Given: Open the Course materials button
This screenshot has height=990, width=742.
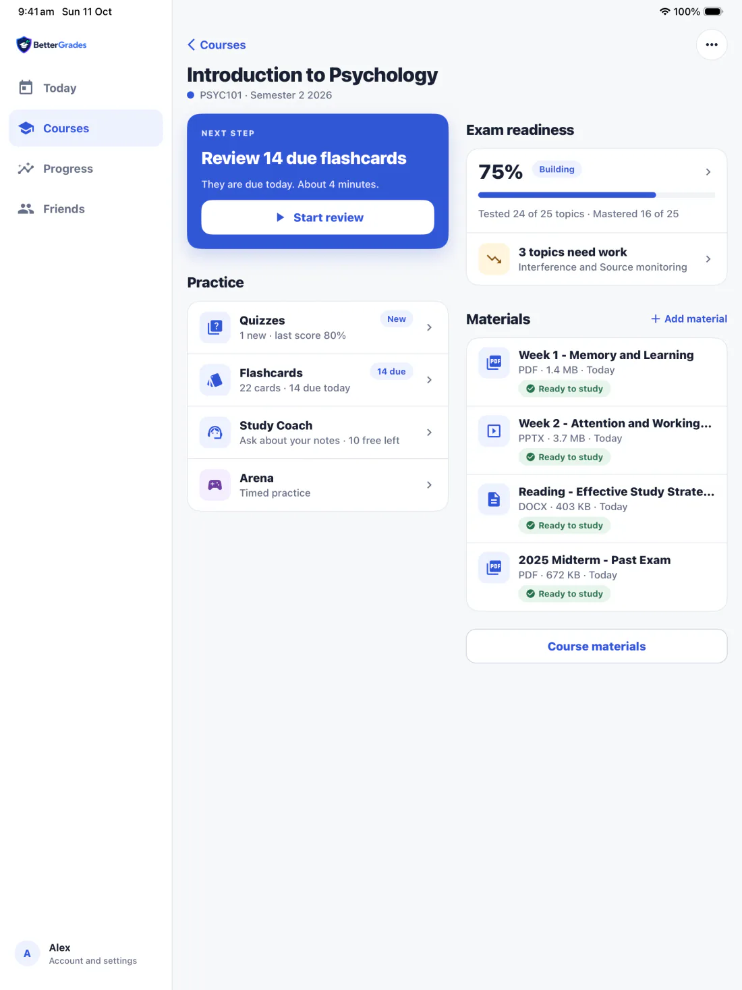Looking at the screenshot, I should tap(596, 647).
